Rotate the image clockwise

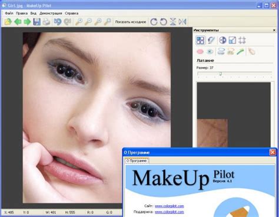[154, 22]
